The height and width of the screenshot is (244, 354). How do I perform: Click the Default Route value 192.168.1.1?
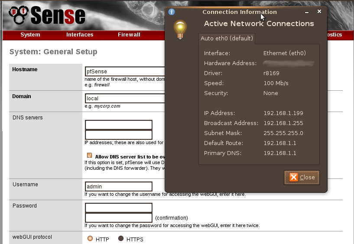(280, 143)
